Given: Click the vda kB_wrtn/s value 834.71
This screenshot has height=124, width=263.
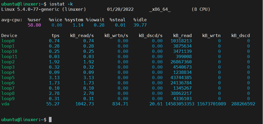Looking at the screenshot, I should pos(120,104).
